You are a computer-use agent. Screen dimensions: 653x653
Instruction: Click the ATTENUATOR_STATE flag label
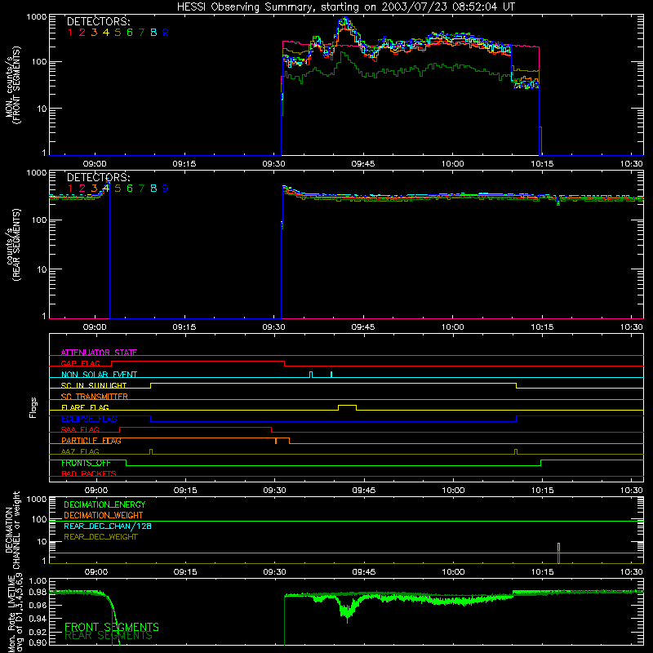99,353
